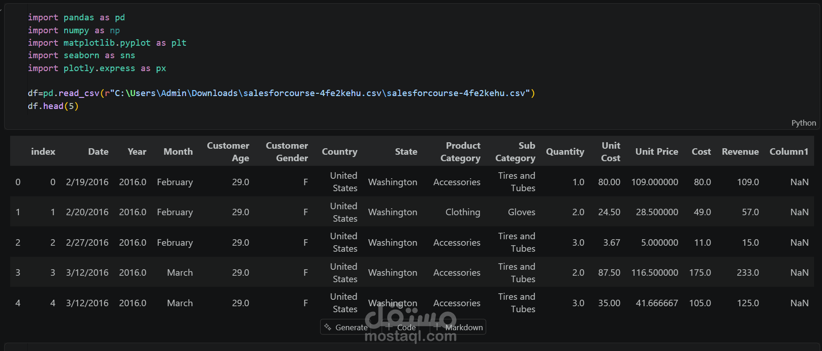Click the import plotly.express code line
The height and width of the screenshot is (351, 822).
coord(97,68)
